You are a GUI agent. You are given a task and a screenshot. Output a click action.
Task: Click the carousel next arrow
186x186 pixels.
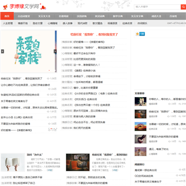point(55,51)
